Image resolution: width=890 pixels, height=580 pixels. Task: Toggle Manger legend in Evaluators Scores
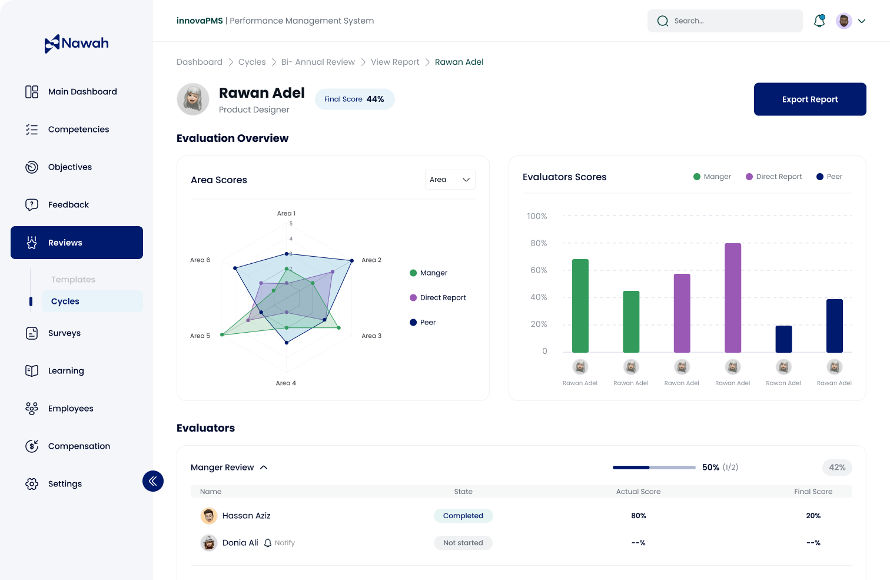coord(712,177)
